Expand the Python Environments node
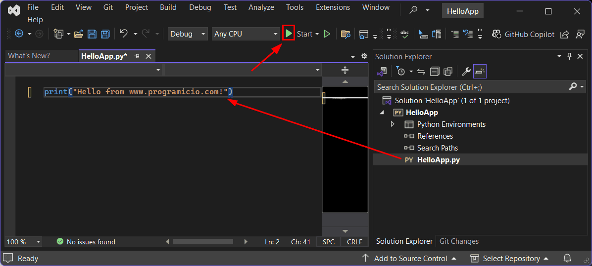The height and width of the screenshot is (266, 592). point(393,124)
